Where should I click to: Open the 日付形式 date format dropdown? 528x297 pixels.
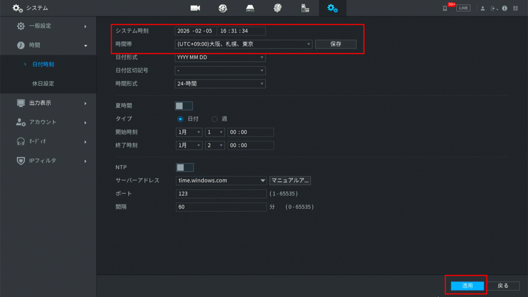point(220,58)
